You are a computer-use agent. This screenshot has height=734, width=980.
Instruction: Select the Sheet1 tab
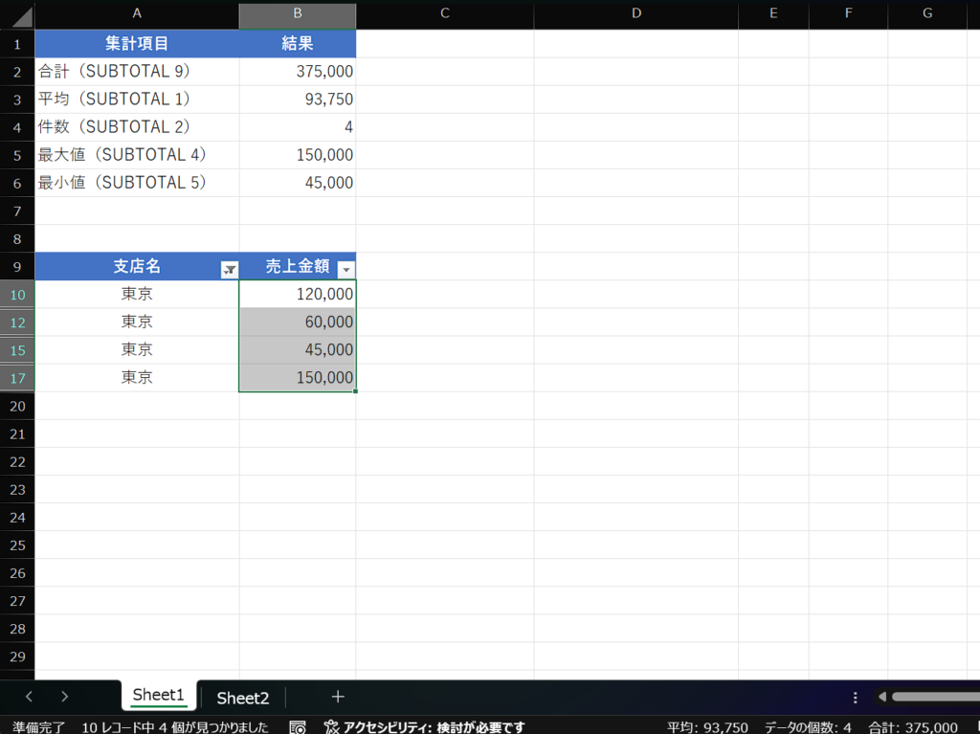pyautogui.click(x=159, y=695)
